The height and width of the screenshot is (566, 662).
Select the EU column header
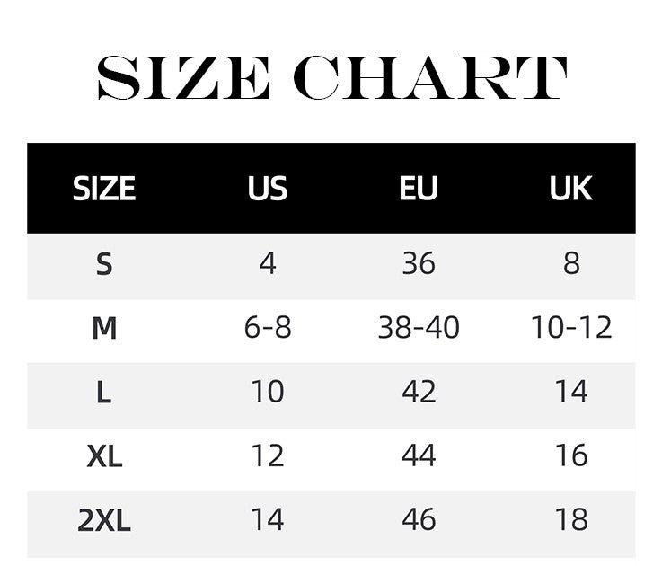(x=419, y=189)
